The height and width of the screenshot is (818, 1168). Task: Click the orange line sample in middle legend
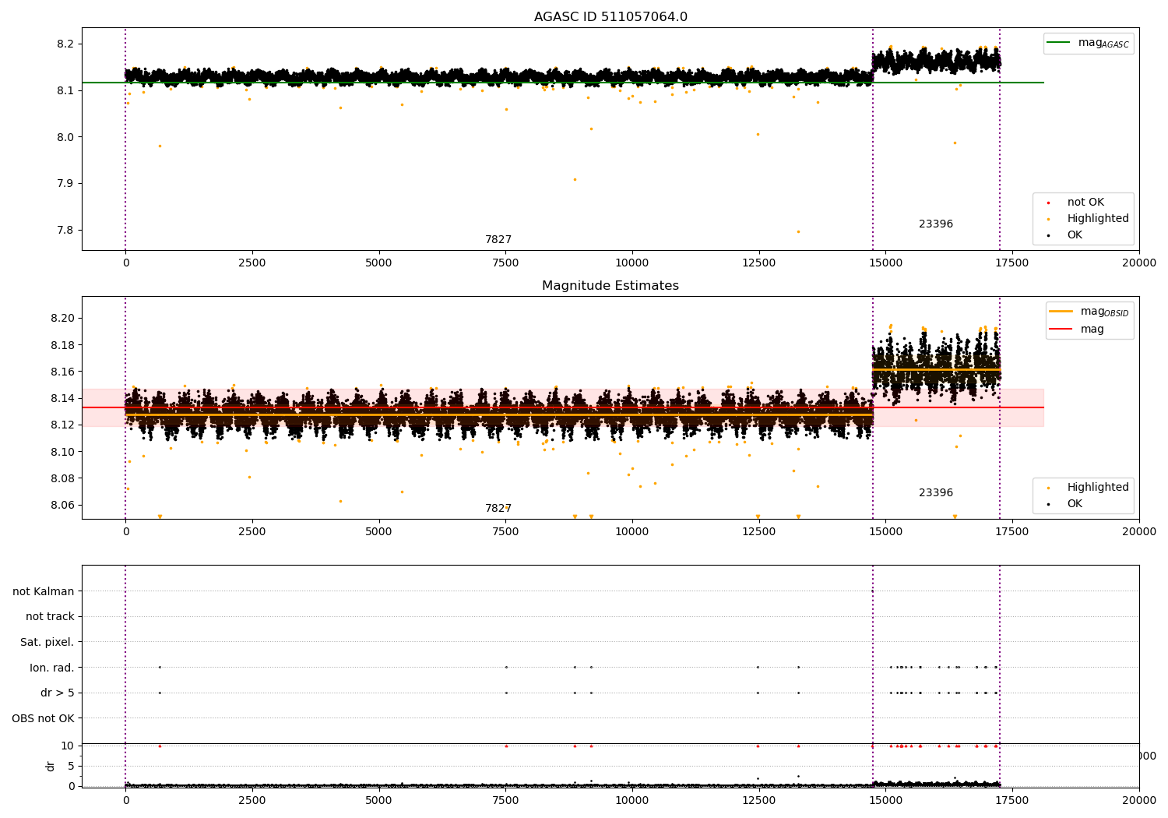(x=1061, y=311)
